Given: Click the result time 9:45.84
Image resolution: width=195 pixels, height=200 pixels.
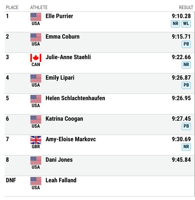Looking at the screenshot, I should (181, 160).
